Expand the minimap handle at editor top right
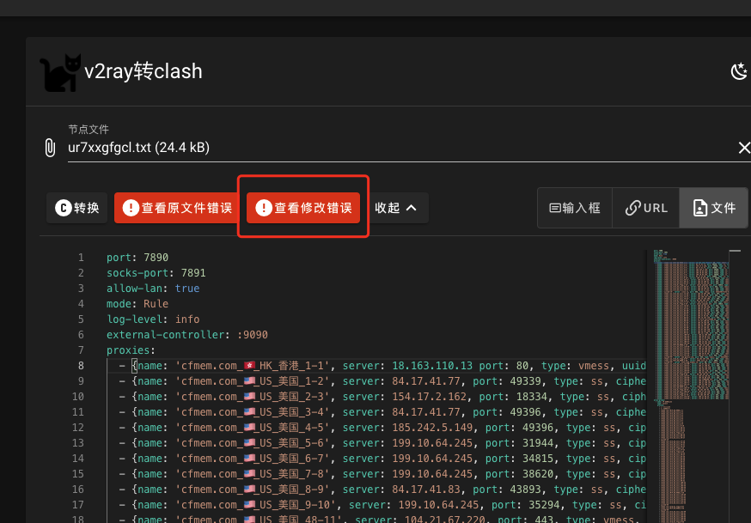 735,252
